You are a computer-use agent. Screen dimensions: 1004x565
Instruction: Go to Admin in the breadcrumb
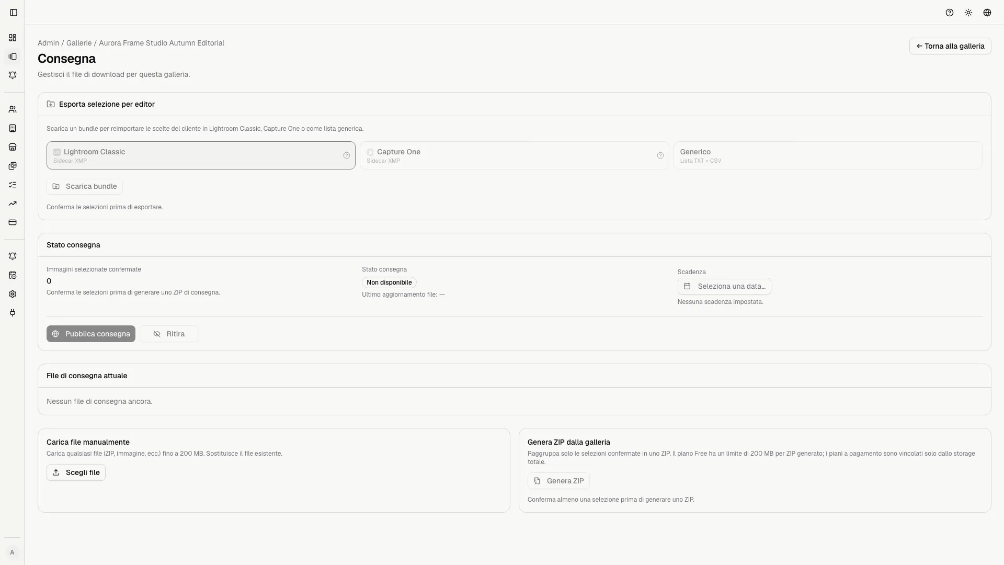(x=48, y=43)
